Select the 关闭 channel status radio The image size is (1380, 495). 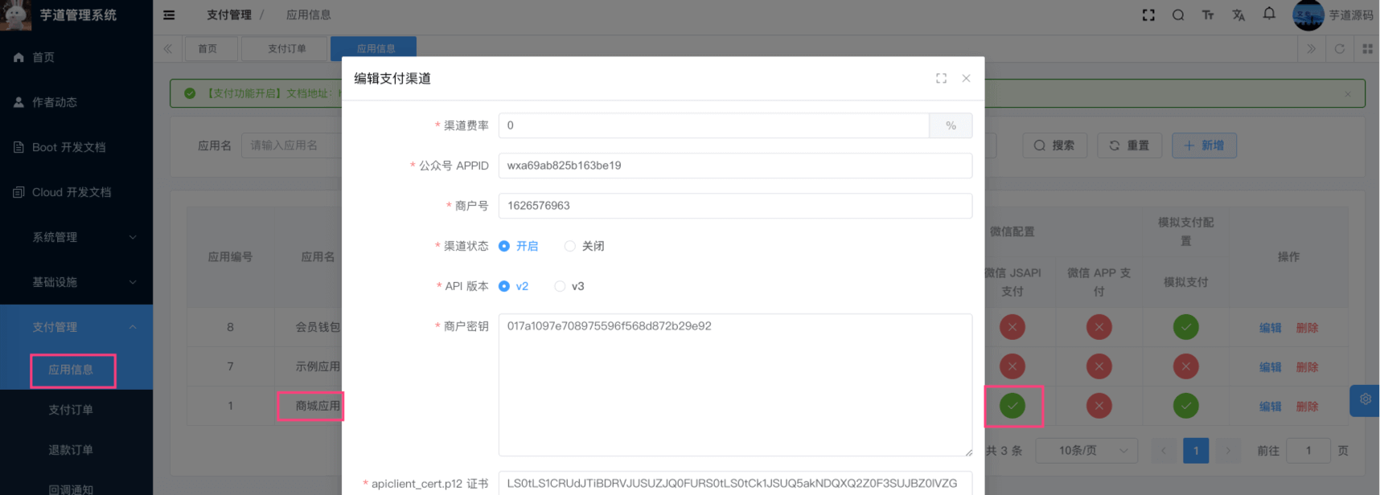click(x=570, y=246)
